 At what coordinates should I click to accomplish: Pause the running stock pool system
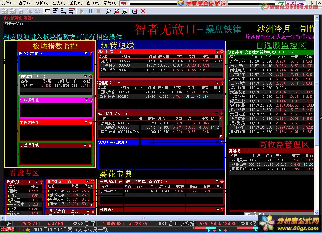(x=90, y=11)
